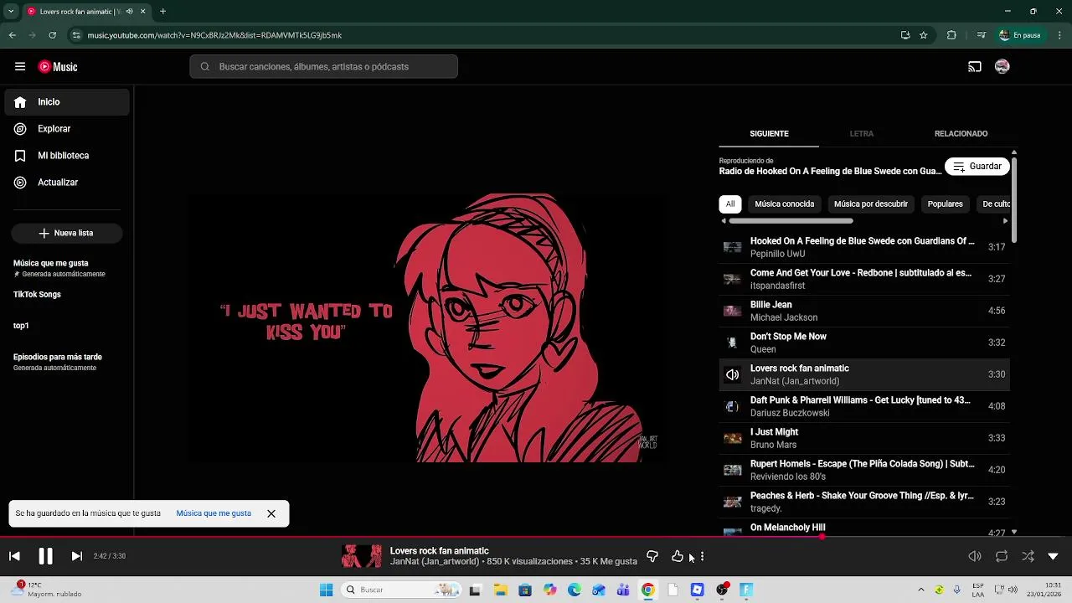Click the chip row horizontal scrollbar thumb
The image size is (1072, 603).
tap(791, 221)
